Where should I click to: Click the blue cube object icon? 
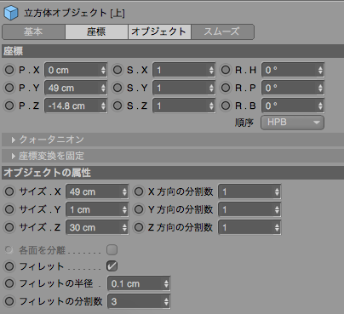click(x=11, y=14)
